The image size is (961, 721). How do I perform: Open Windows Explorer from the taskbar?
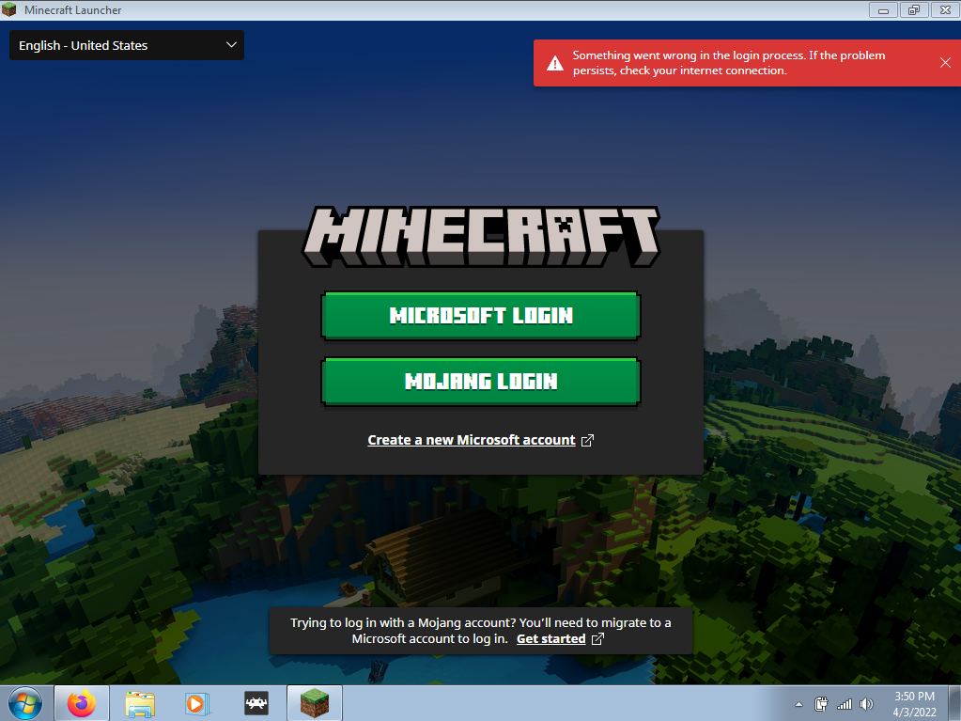(x=140, y=703)
